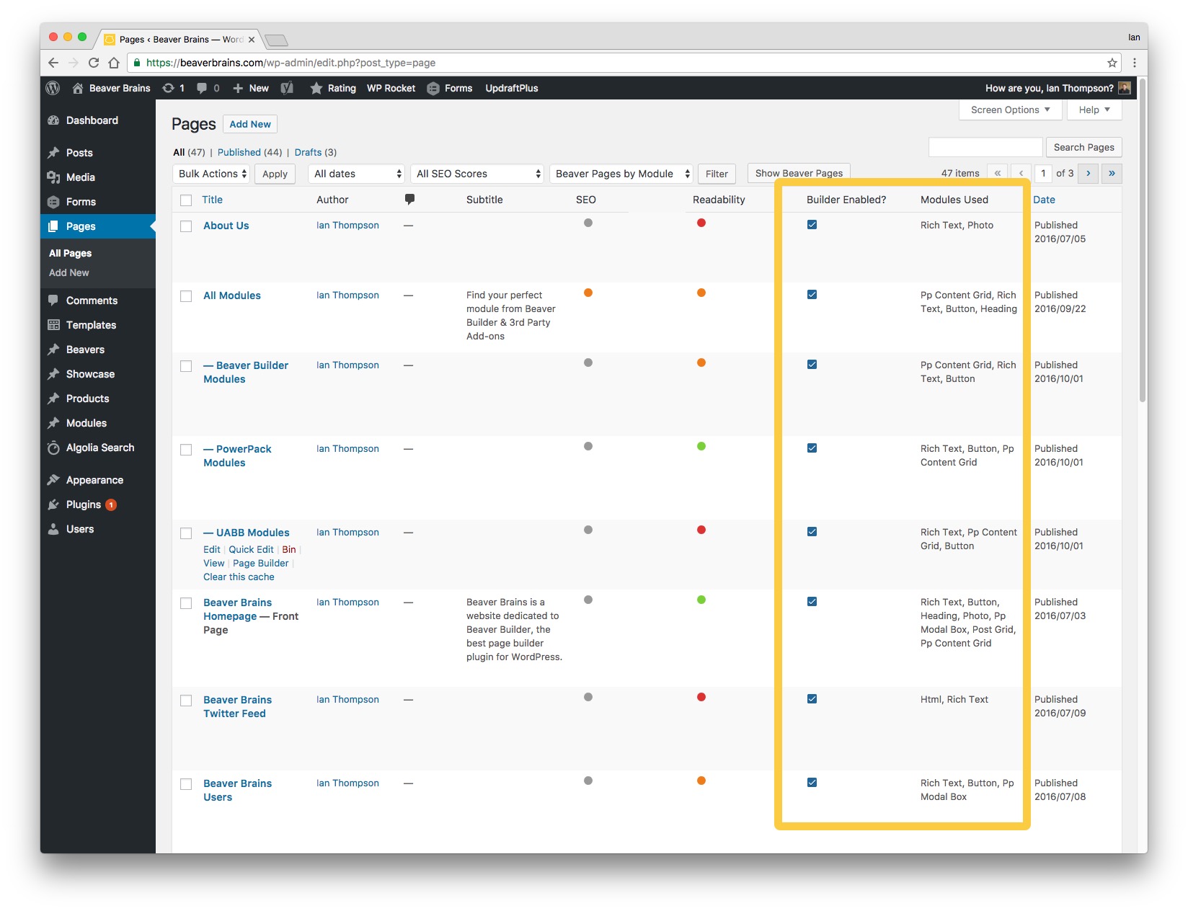Image resolution: width=1188 pixels, height=911 pixels.
Task: Open UpdraftPlus in admin bar
Action: tap(512, 88)
